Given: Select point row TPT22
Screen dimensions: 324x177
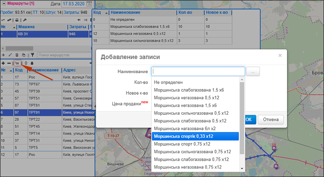Looking at the screenshot, I should [47, 119].
